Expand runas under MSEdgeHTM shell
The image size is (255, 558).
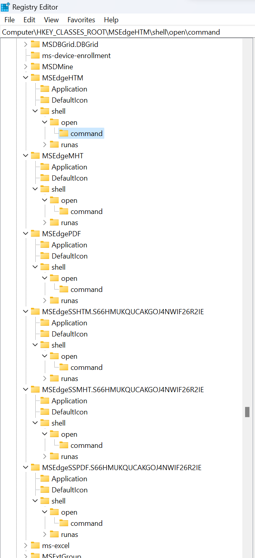tap(45, 145)
